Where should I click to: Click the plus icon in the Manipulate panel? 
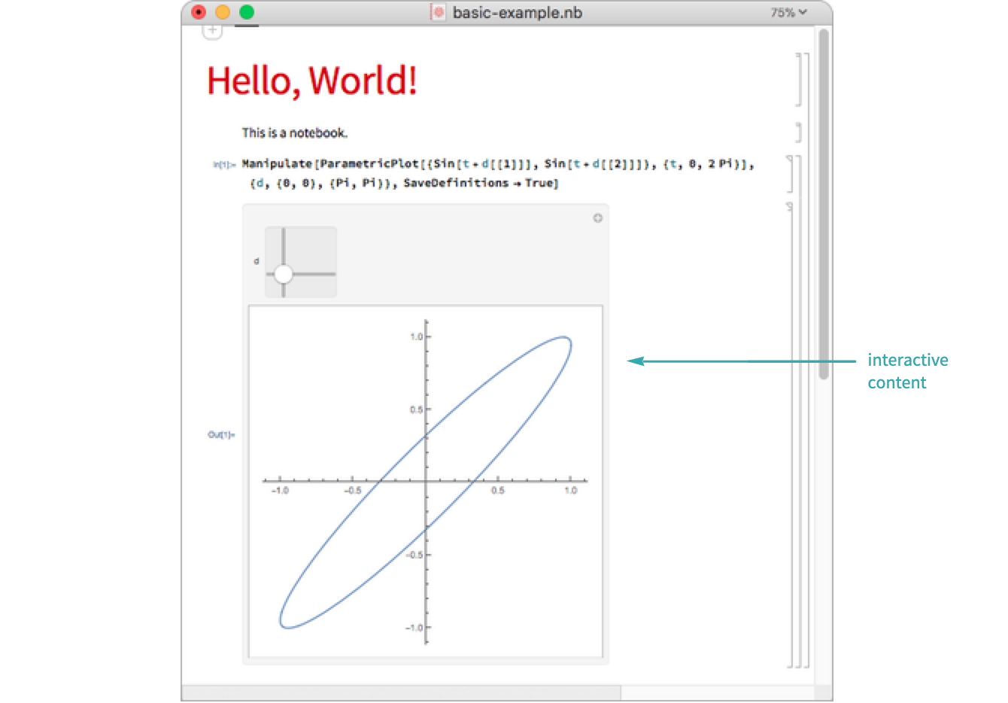tap(597, 218)
